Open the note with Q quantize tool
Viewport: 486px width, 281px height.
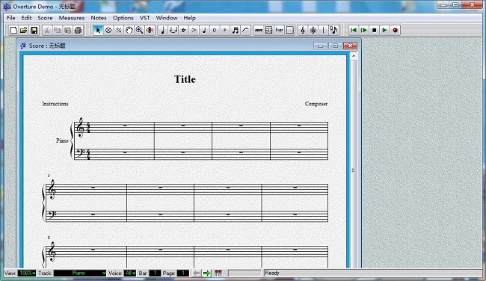click(x=333, y=31)
